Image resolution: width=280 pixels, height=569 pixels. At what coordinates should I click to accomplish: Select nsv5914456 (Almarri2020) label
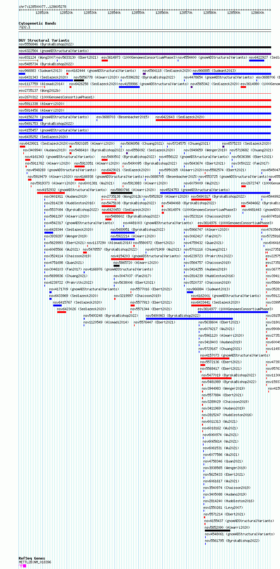click(x=42, y=110)
